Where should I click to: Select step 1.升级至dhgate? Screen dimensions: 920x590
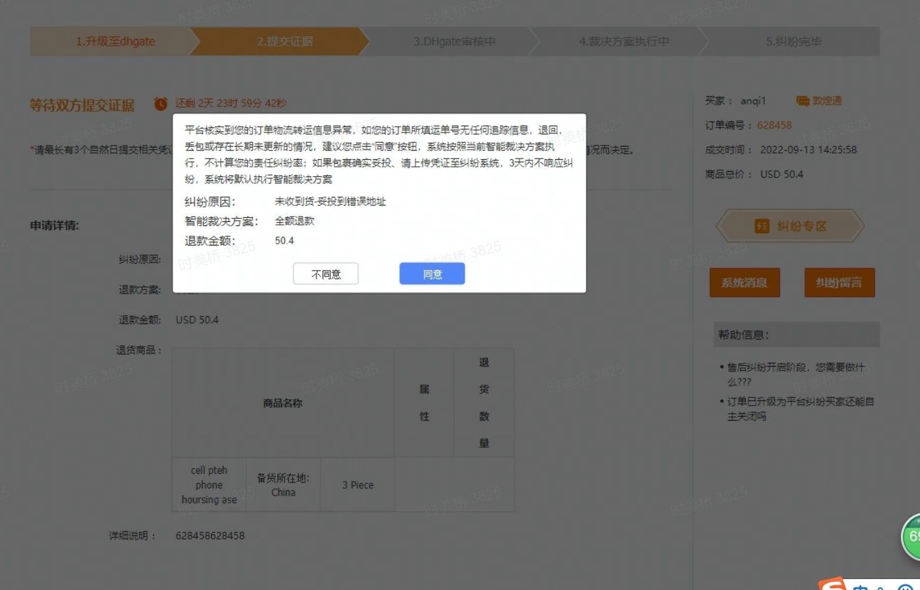click(115, 41)
